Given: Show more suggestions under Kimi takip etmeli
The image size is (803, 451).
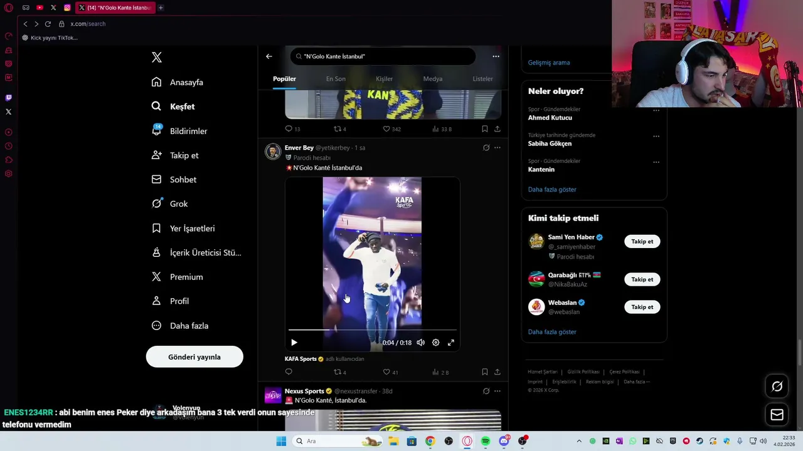Looking at the screenshot, I should 552,332.
